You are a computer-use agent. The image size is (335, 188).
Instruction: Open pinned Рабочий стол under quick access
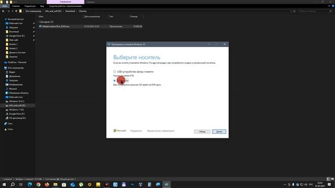pyautogui.click(x=16, y=23)
